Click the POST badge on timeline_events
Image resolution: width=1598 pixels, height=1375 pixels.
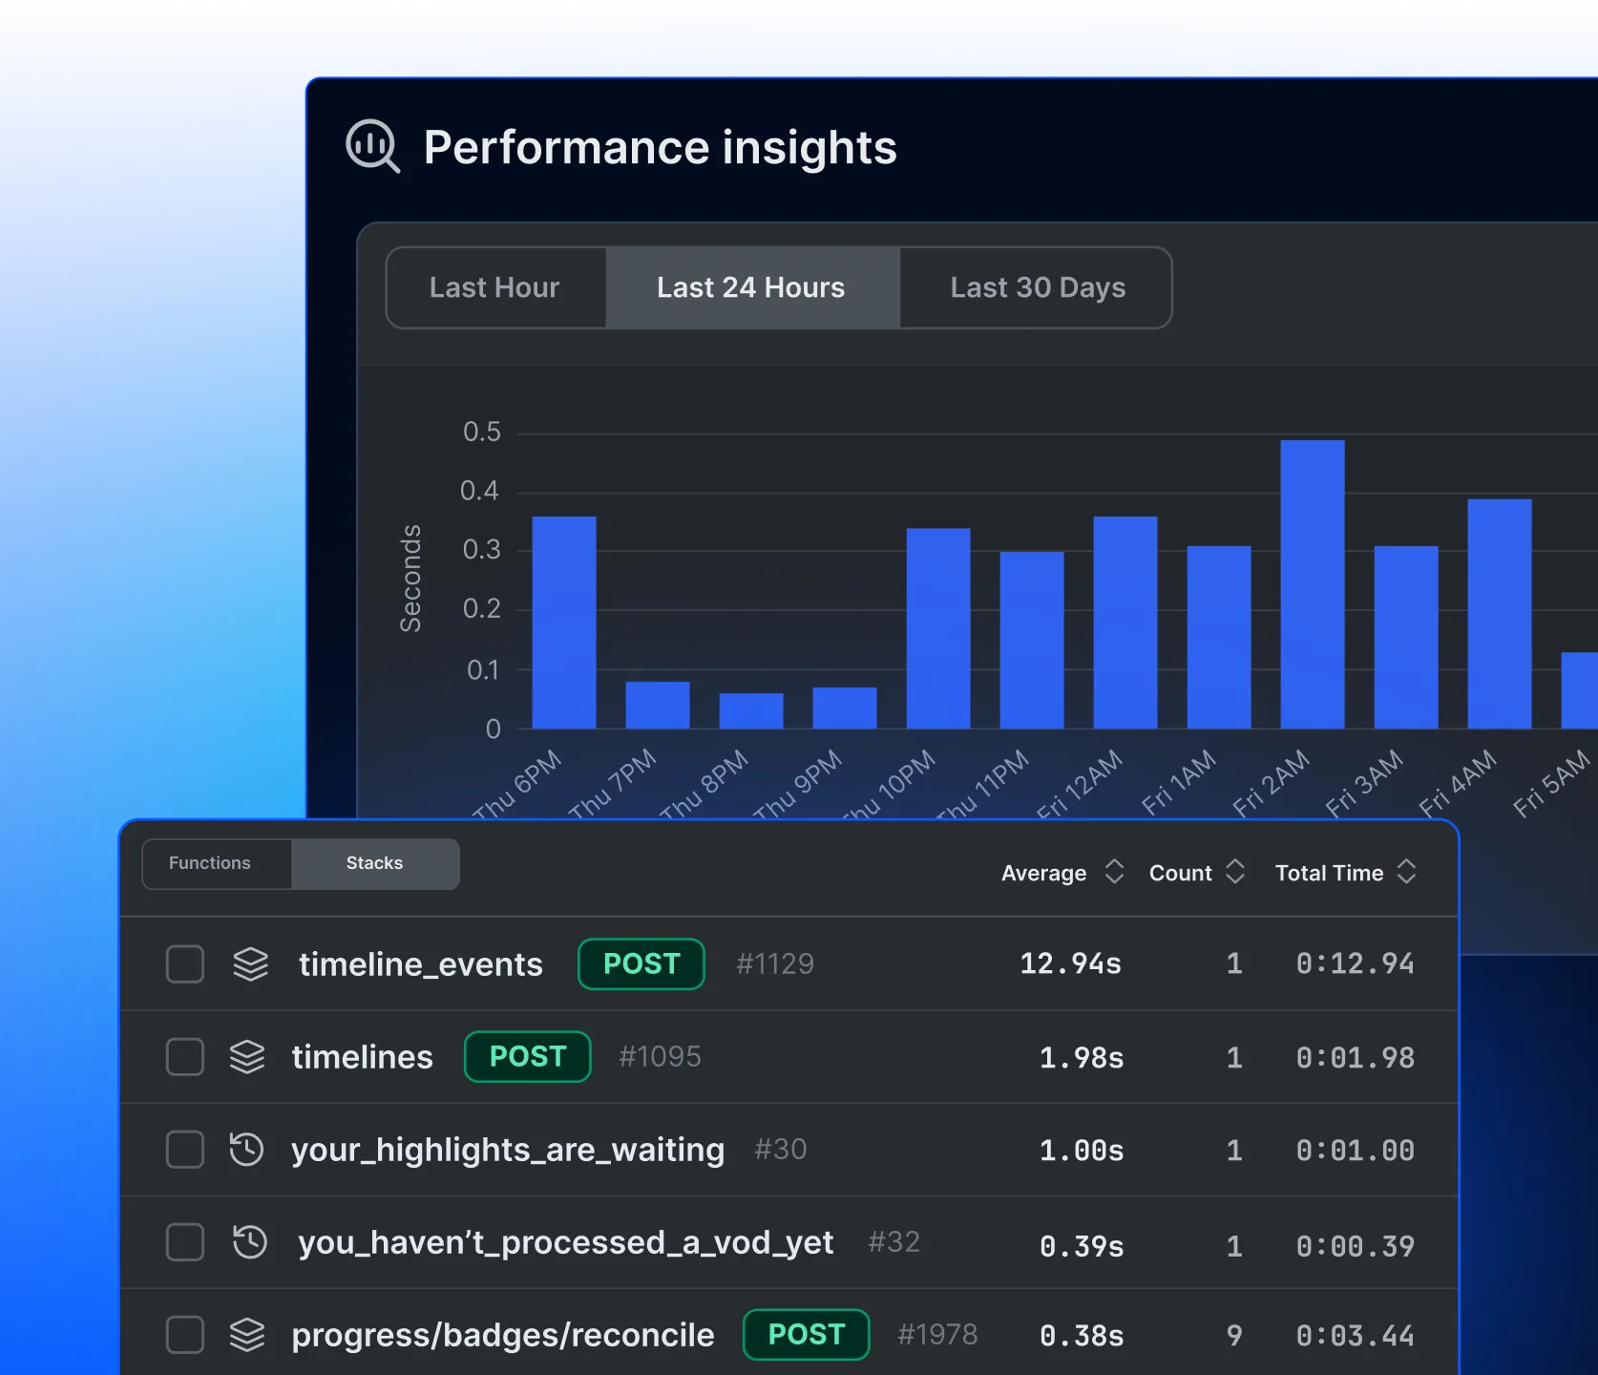[641, 964]
